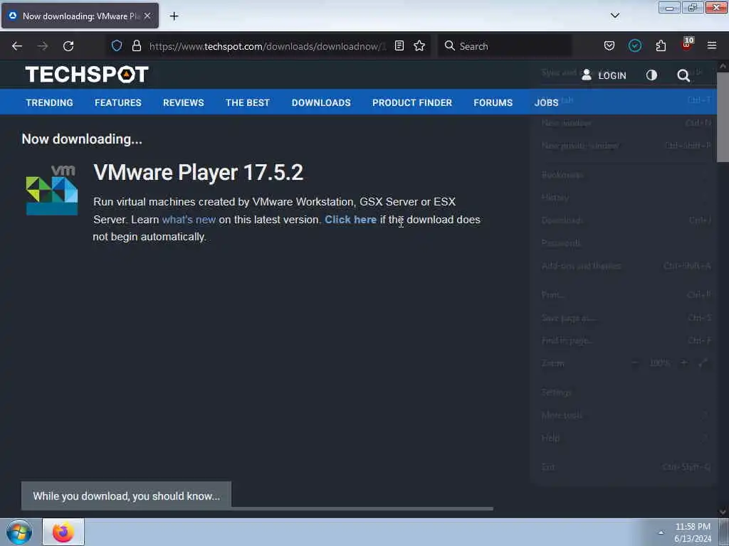The image size is (729, 546).
Task: Open the Firefox hamburger application menu
Action: (x=712, y=45)
